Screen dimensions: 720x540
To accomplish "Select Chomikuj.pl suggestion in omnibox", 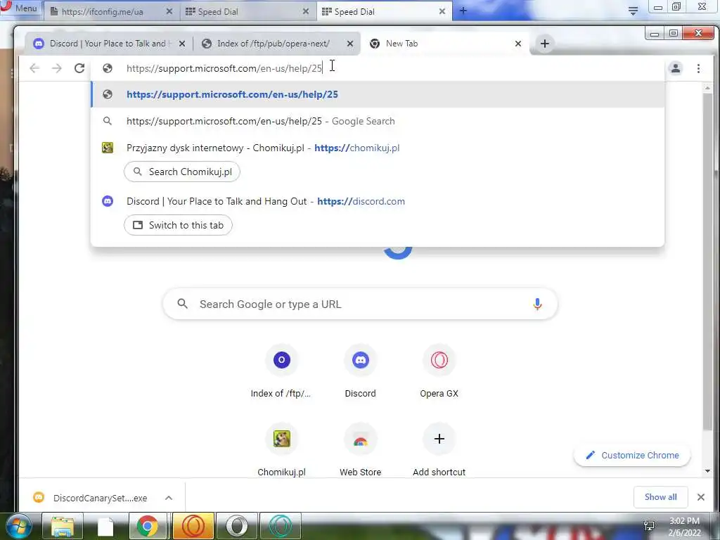I will coord(378,148).
